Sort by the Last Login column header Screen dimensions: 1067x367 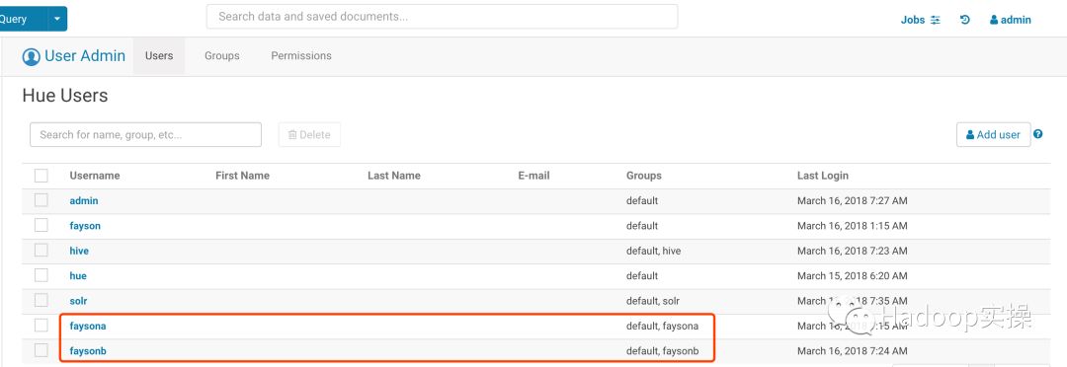click(823, 176)
